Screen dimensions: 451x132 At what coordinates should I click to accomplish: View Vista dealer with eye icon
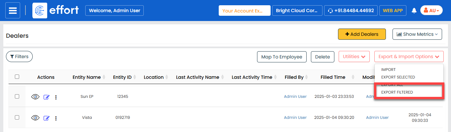pyautogui.click(x=35, y=118)
